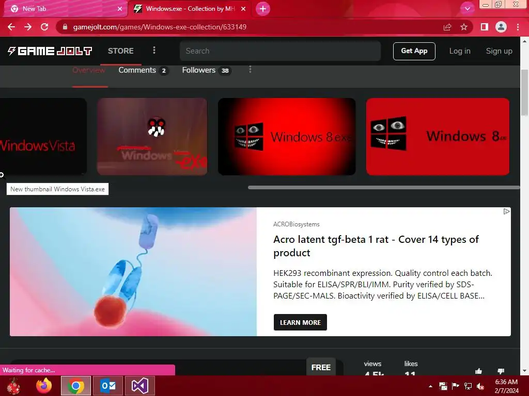Close the Windows.exe Collection tab
This screenshot has width=529, height=396.
(243, 9)
